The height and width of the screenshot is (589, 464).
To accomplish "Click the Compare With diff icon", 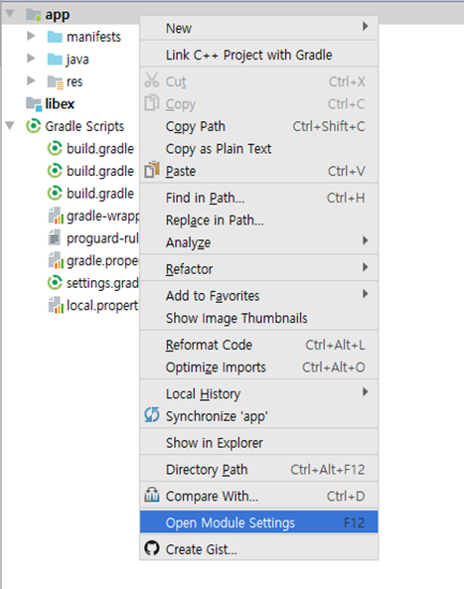I will coord(152,495).
